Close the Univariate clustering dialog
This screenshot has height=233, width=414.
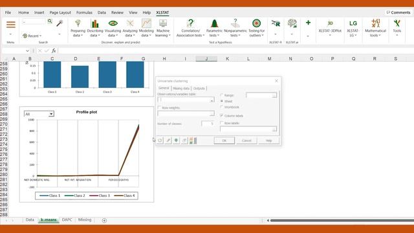click(x=276, y=81)
